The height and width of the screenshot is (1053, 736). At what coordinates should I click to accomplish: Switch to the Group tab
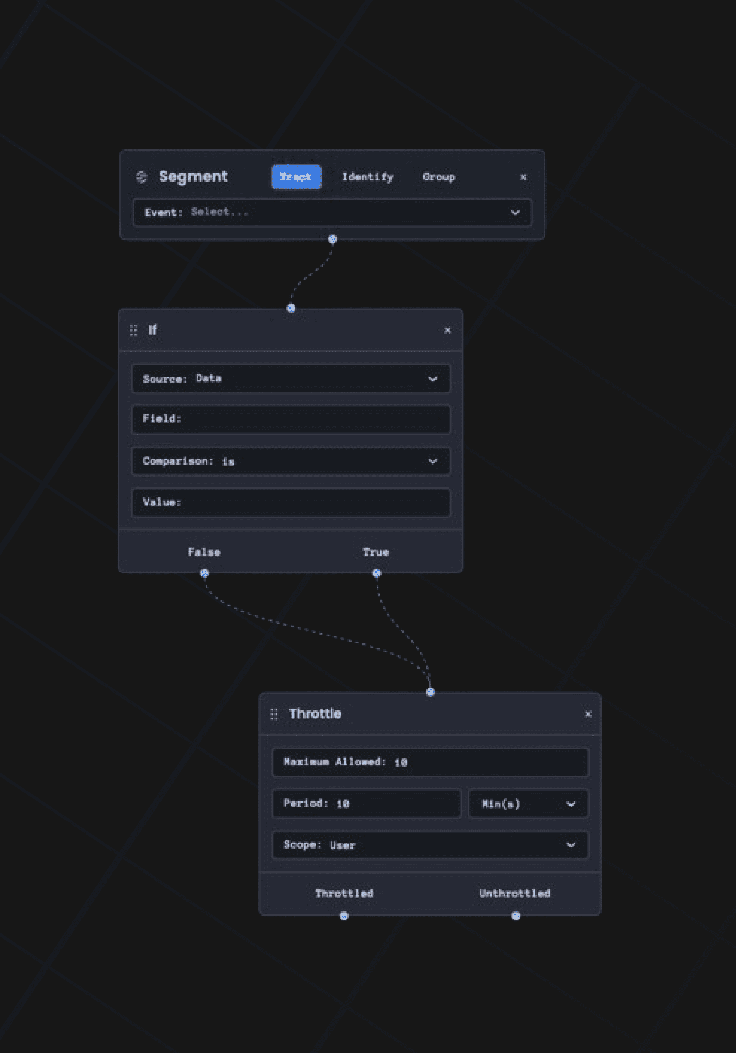point(439,177)
